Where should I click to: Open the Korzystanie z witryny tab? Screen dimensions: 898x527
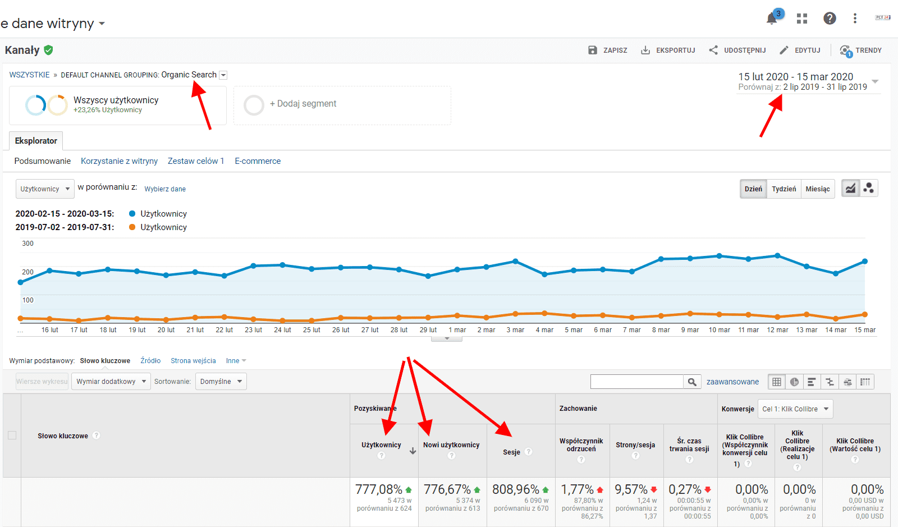(119, 161)
